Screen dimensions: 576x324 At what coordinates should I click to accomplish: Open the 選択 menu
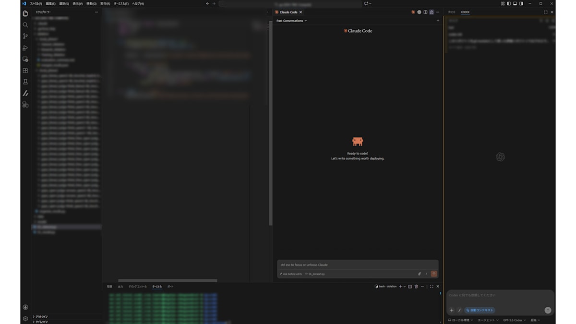(x=64, y=3)
